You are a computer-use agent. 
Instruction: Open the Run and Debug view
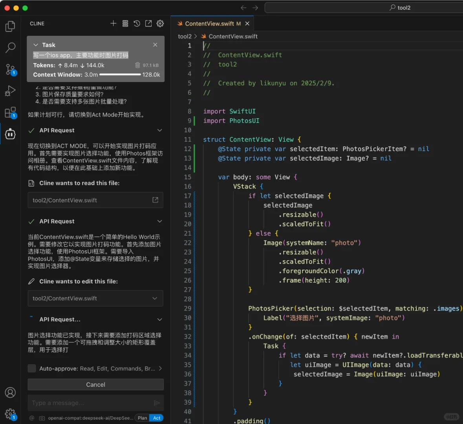[x=10, y=91]
